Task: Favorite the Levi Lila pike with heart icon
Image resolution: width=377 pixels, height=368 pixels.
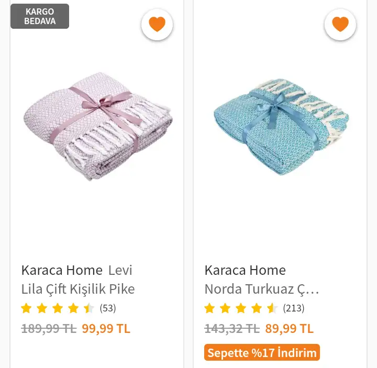Action: pyautogui.click(x=157, y=25)
